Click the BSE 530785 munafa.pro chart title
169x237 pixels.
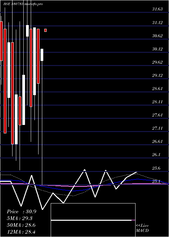pos(23,4)
